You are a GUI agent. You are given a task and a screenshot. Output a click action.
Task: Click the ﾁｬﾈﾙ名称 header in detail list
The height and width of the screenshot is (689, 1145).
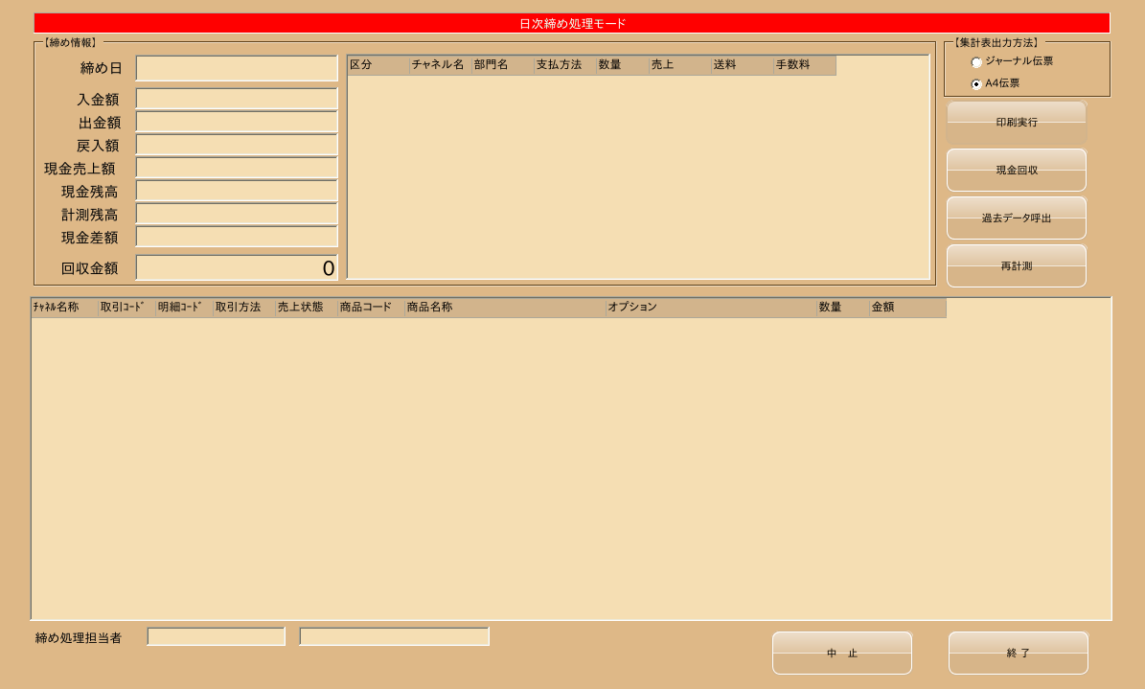pyautogui.click(x=64, y=308)
